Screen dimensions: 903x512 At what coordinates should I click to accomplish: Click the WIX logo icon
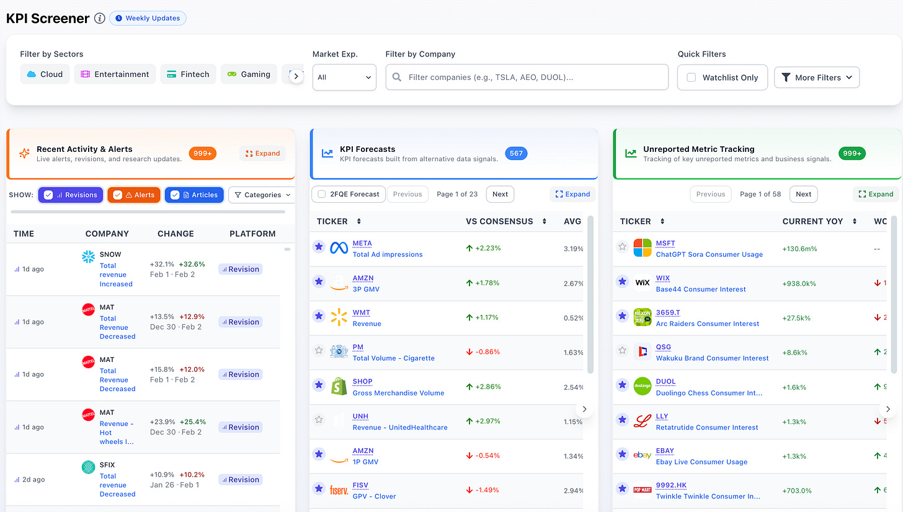click(643, 283)
